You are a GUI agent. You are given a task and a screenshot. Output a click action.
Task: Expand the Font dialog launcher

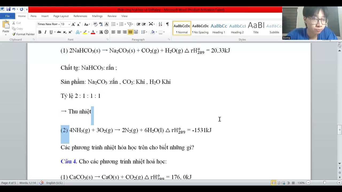click(x=107, y=39)
